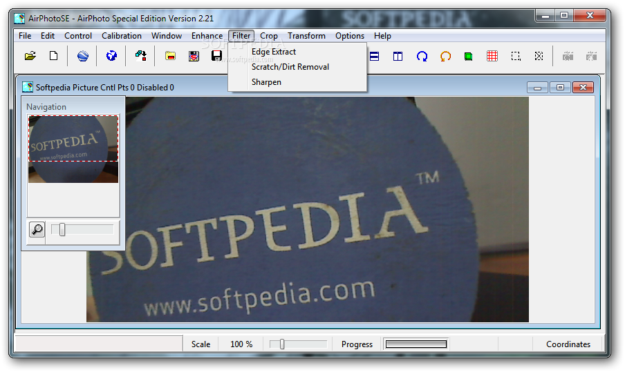This screenshot has width=625, height=372.
Task: Maximize the Softpedia Picture child window
Action: [560, 87]
